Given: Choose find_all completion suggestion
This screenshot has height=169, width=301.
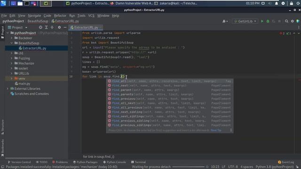Looking at the screenshot, I should click(x=170, y=81).
